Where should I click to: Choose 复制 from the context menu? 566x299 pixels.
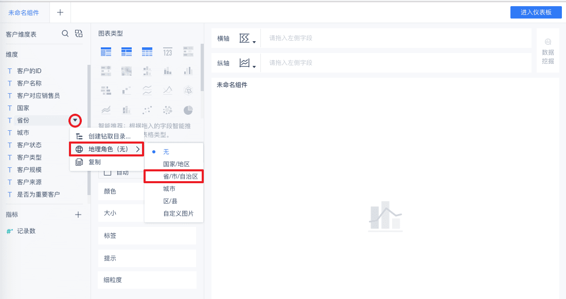pyautogui.click(x=107, y=162)
